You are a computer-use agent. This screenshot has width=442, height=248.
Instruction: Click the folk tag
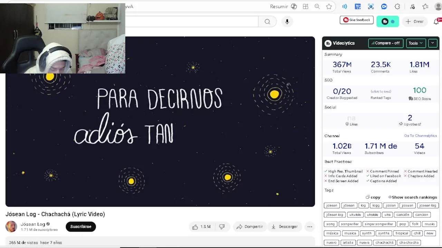[415, 224]
